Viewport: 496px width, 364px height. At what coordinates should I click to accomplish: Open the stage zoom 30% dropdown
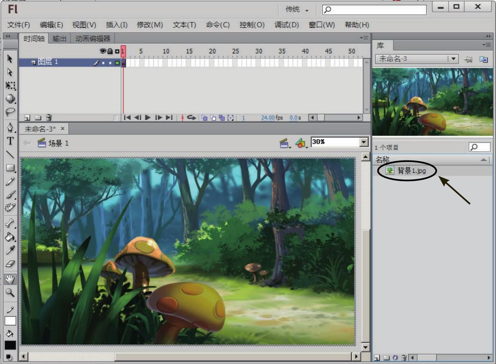click(364, 142)
